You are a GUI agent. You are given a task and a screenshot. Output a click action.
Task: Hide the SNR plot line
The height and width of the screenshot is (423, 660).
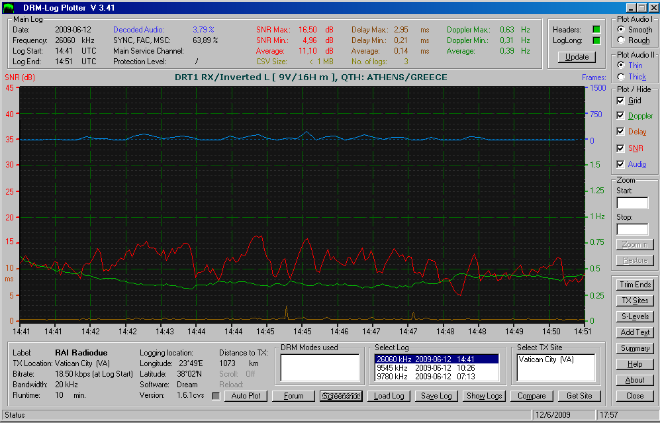pos(620,148)
